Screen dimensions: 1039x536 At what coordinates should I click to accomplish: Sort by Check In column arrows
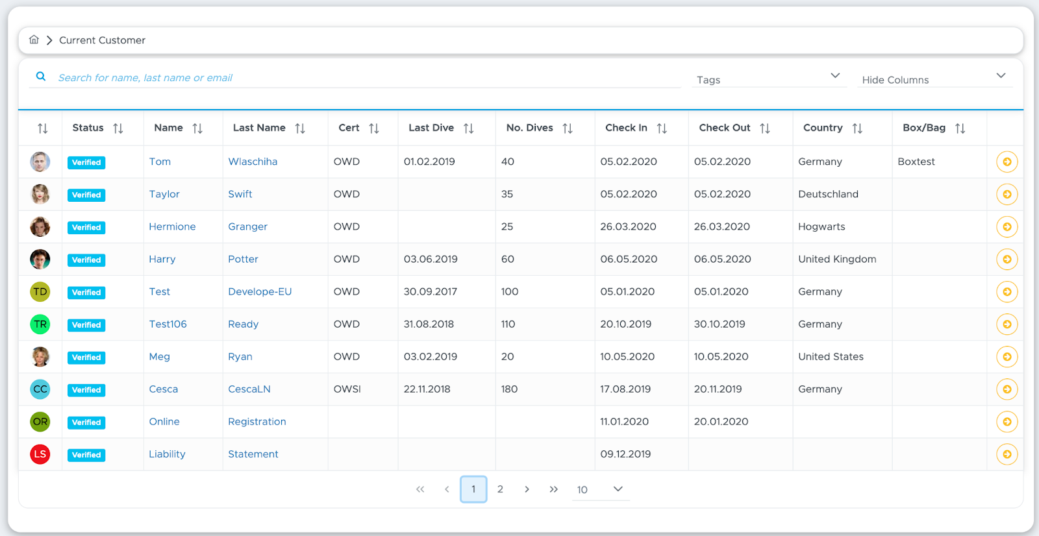click(662, 128)
